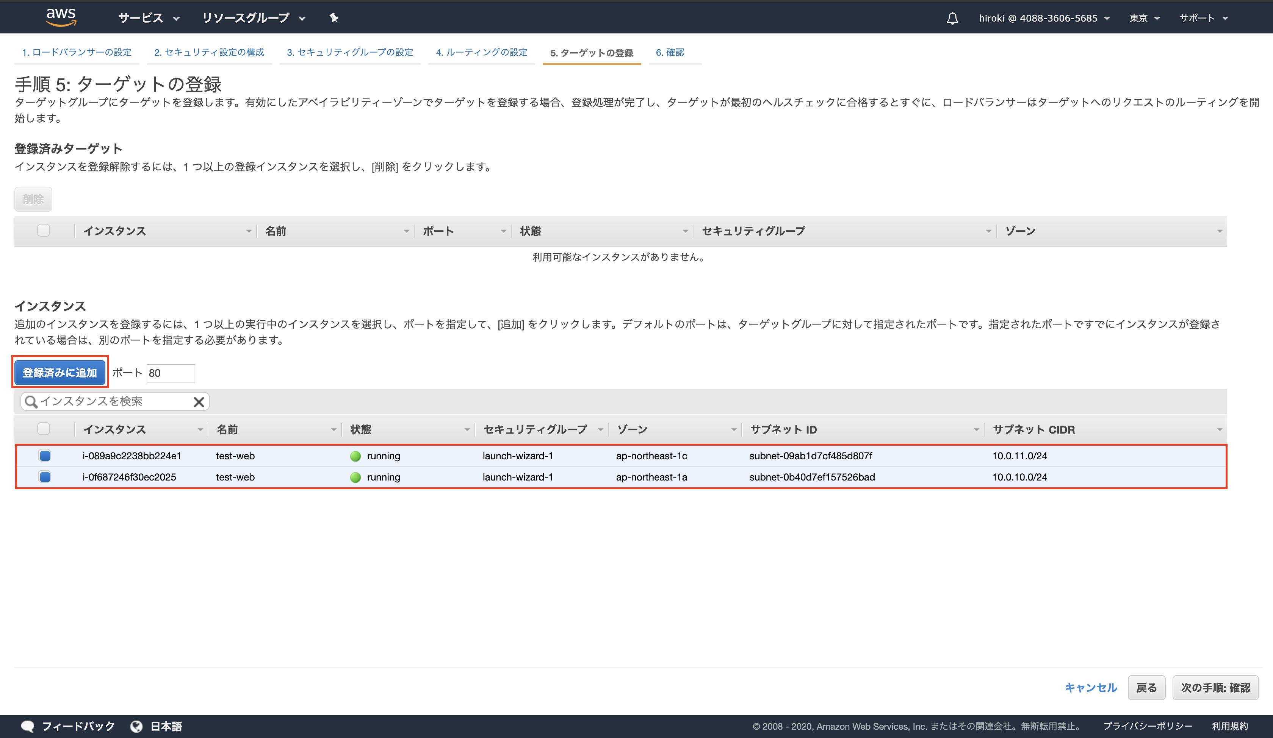Click inside the ポート input field

pyautogui.click(x=170, y=373)
